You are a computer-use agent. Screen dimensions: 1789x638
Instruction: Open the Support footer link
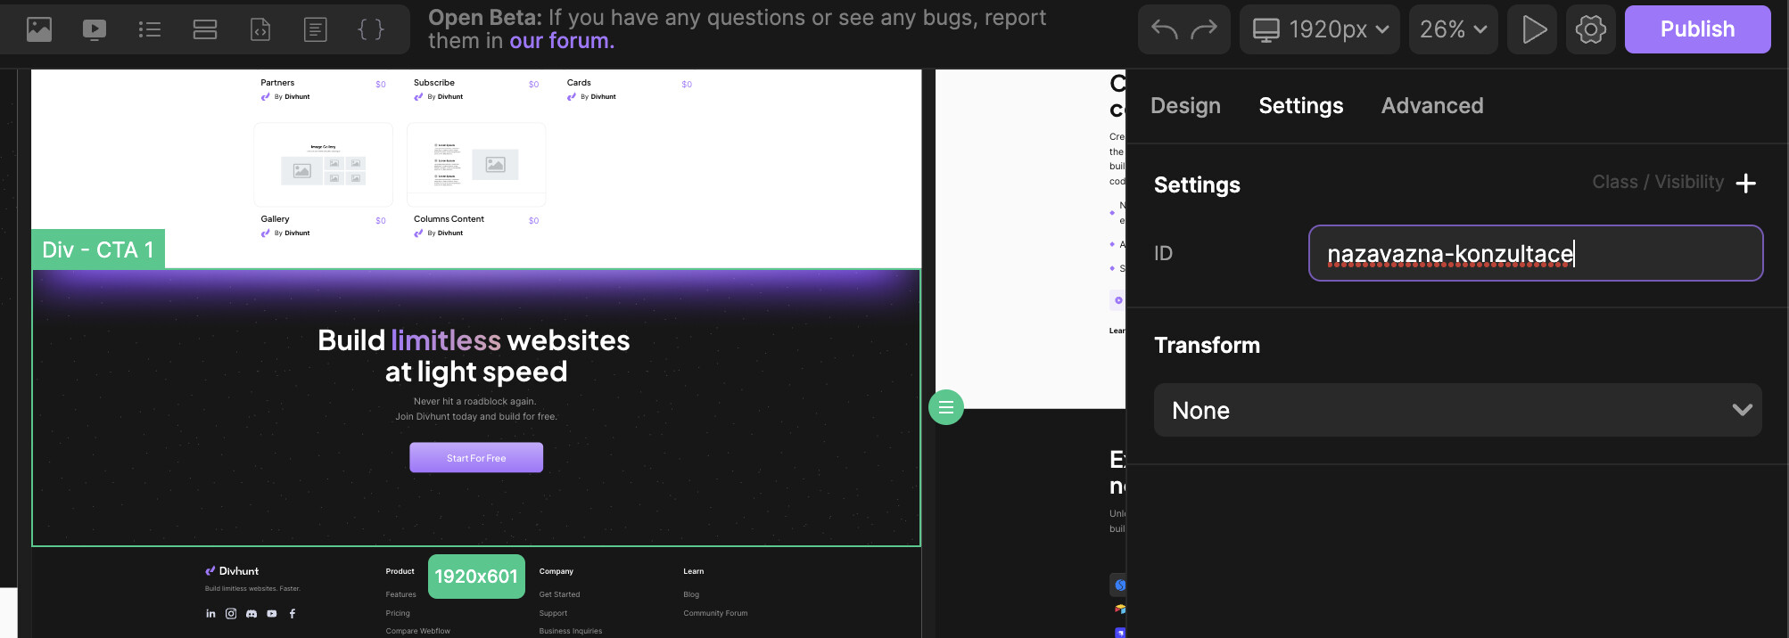point(553,613)
